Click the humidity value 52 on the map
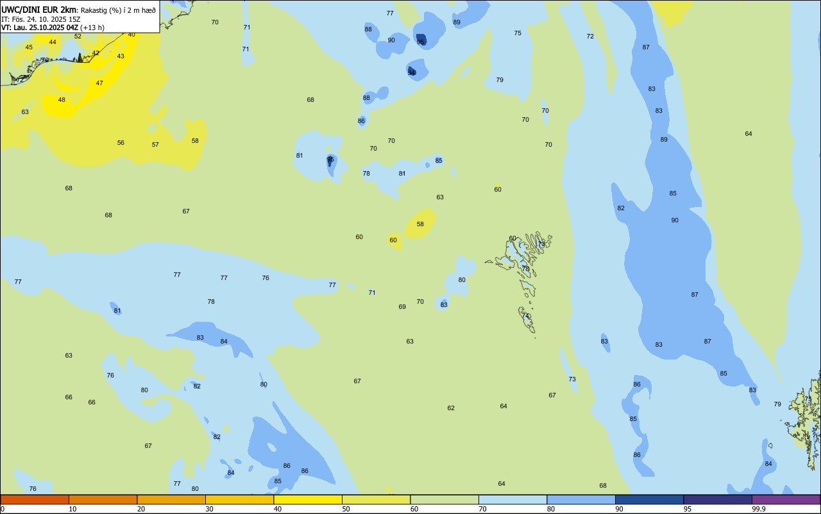The width and height of the screenshot is (821, 514). click(x=78, y=36)
